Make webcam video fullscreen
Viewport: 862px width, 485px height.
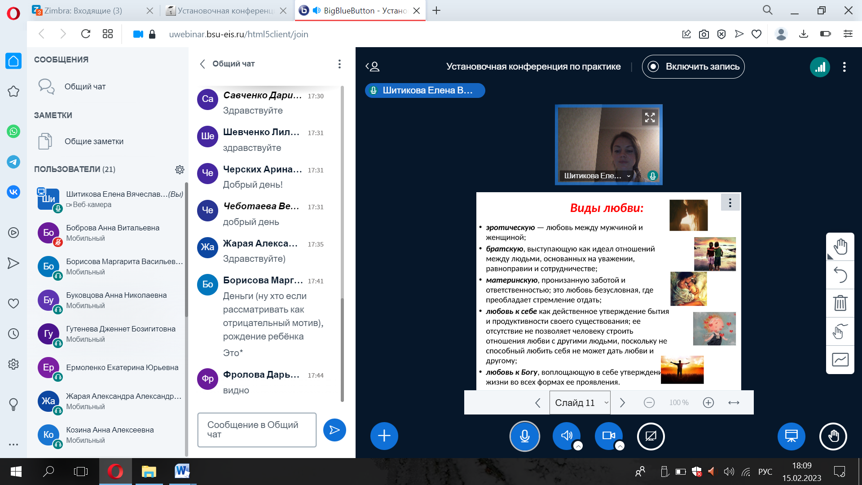point(650,118)
